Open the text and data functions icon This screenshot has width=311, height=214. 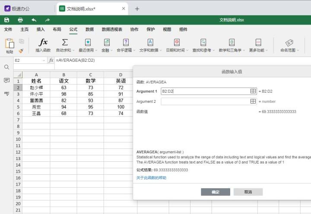tap(150, 42)
